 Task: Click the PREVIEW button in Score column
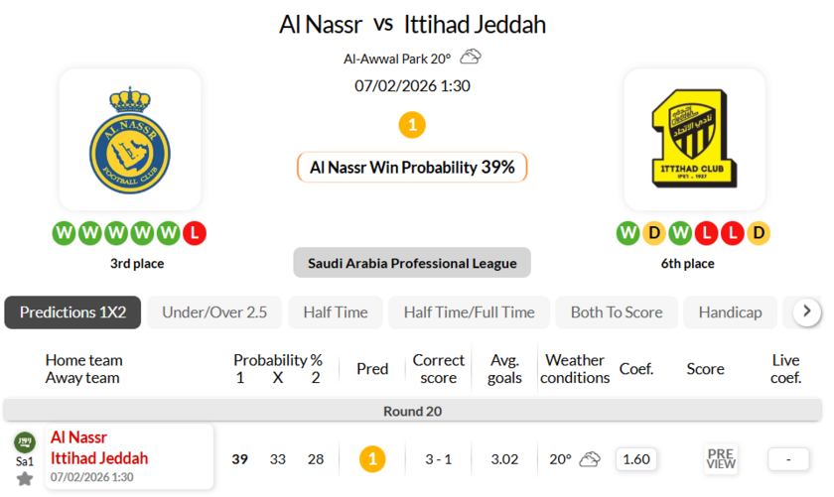tap(721, 458)
